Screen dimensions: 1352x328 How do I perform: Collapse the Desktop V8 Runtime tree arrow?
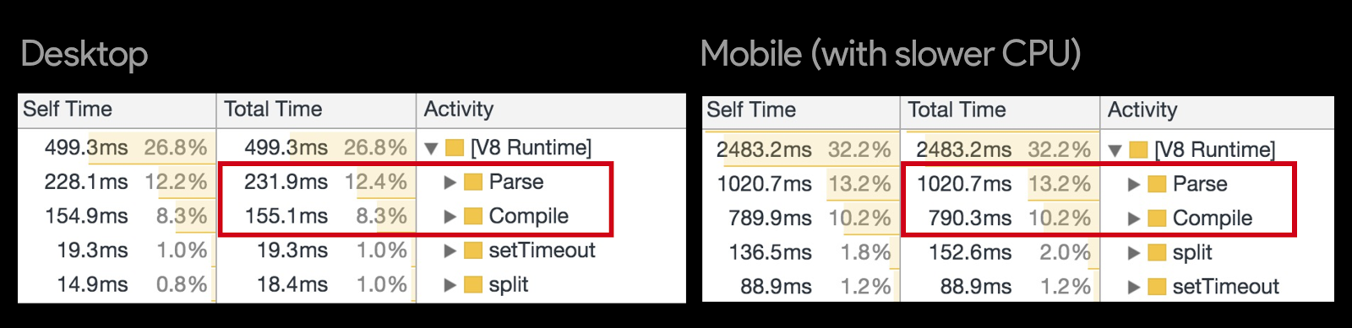pyautogui.click(x=431, y=148)
